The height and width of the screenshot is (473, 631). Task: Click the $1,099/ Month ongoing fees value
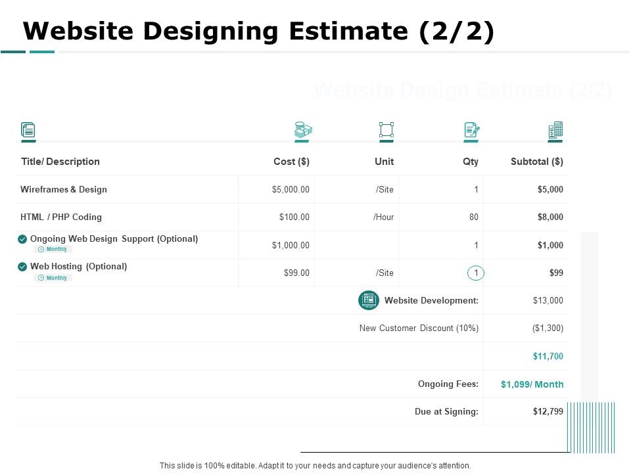point(532,384)
